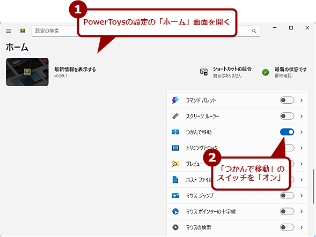Open マウス ジャンプ settings via chevron
This screenshot has width=316, height=237.
[x=302, y=196]
